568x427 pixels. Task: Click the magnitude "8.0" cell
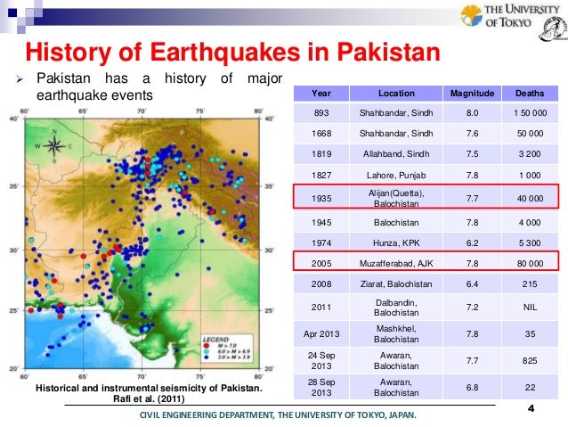click(472, 113)
